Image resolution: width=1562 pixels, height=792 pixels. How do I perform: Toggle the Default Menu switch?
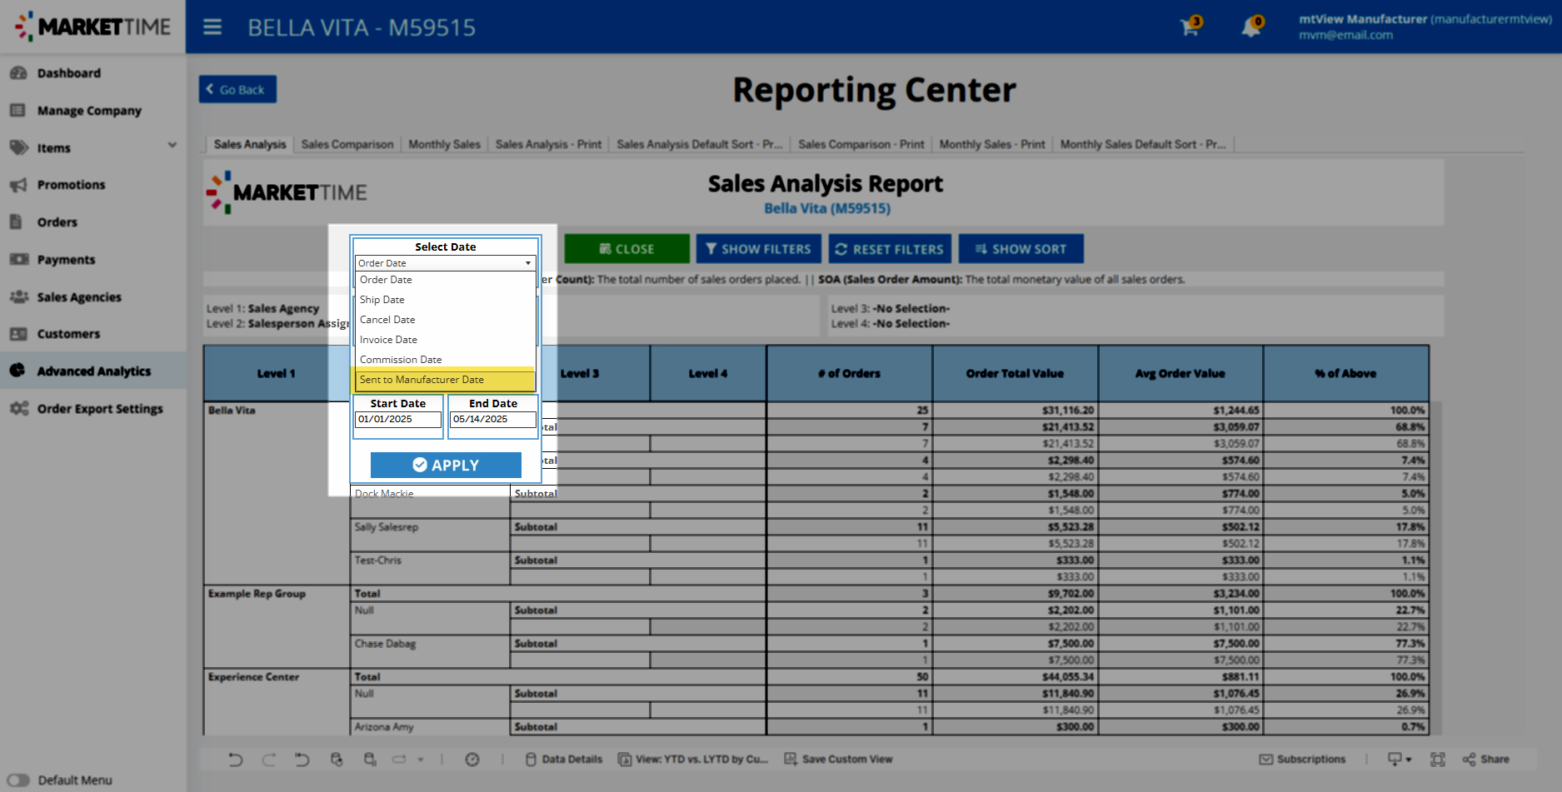point(18,780)
